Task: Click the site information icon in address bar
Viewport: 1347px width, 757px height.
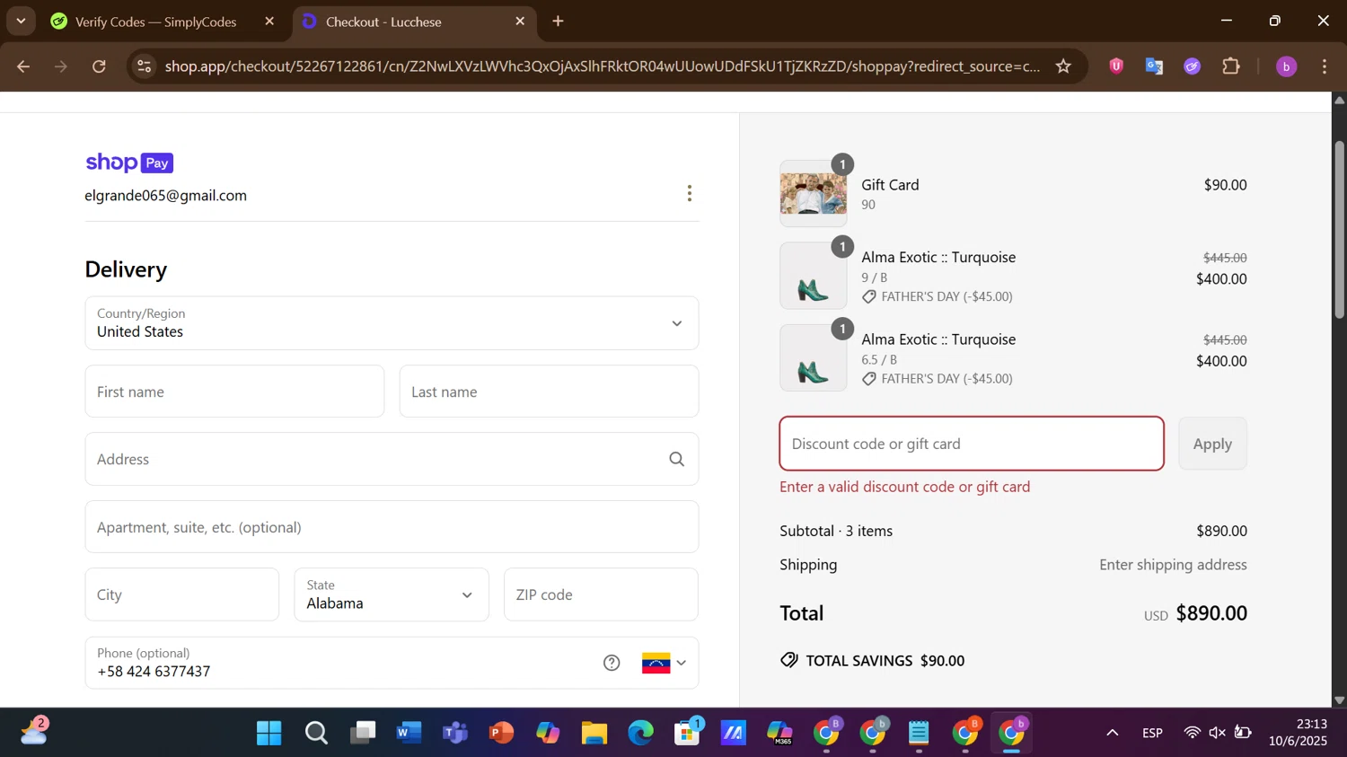Action: pyautogui.click(x=144, y=66)
